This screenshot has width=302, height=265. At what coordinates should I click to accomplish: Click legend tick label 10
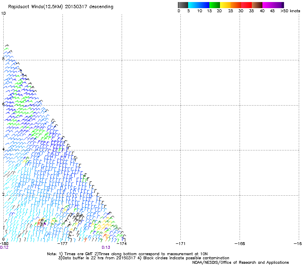[200, 11]
